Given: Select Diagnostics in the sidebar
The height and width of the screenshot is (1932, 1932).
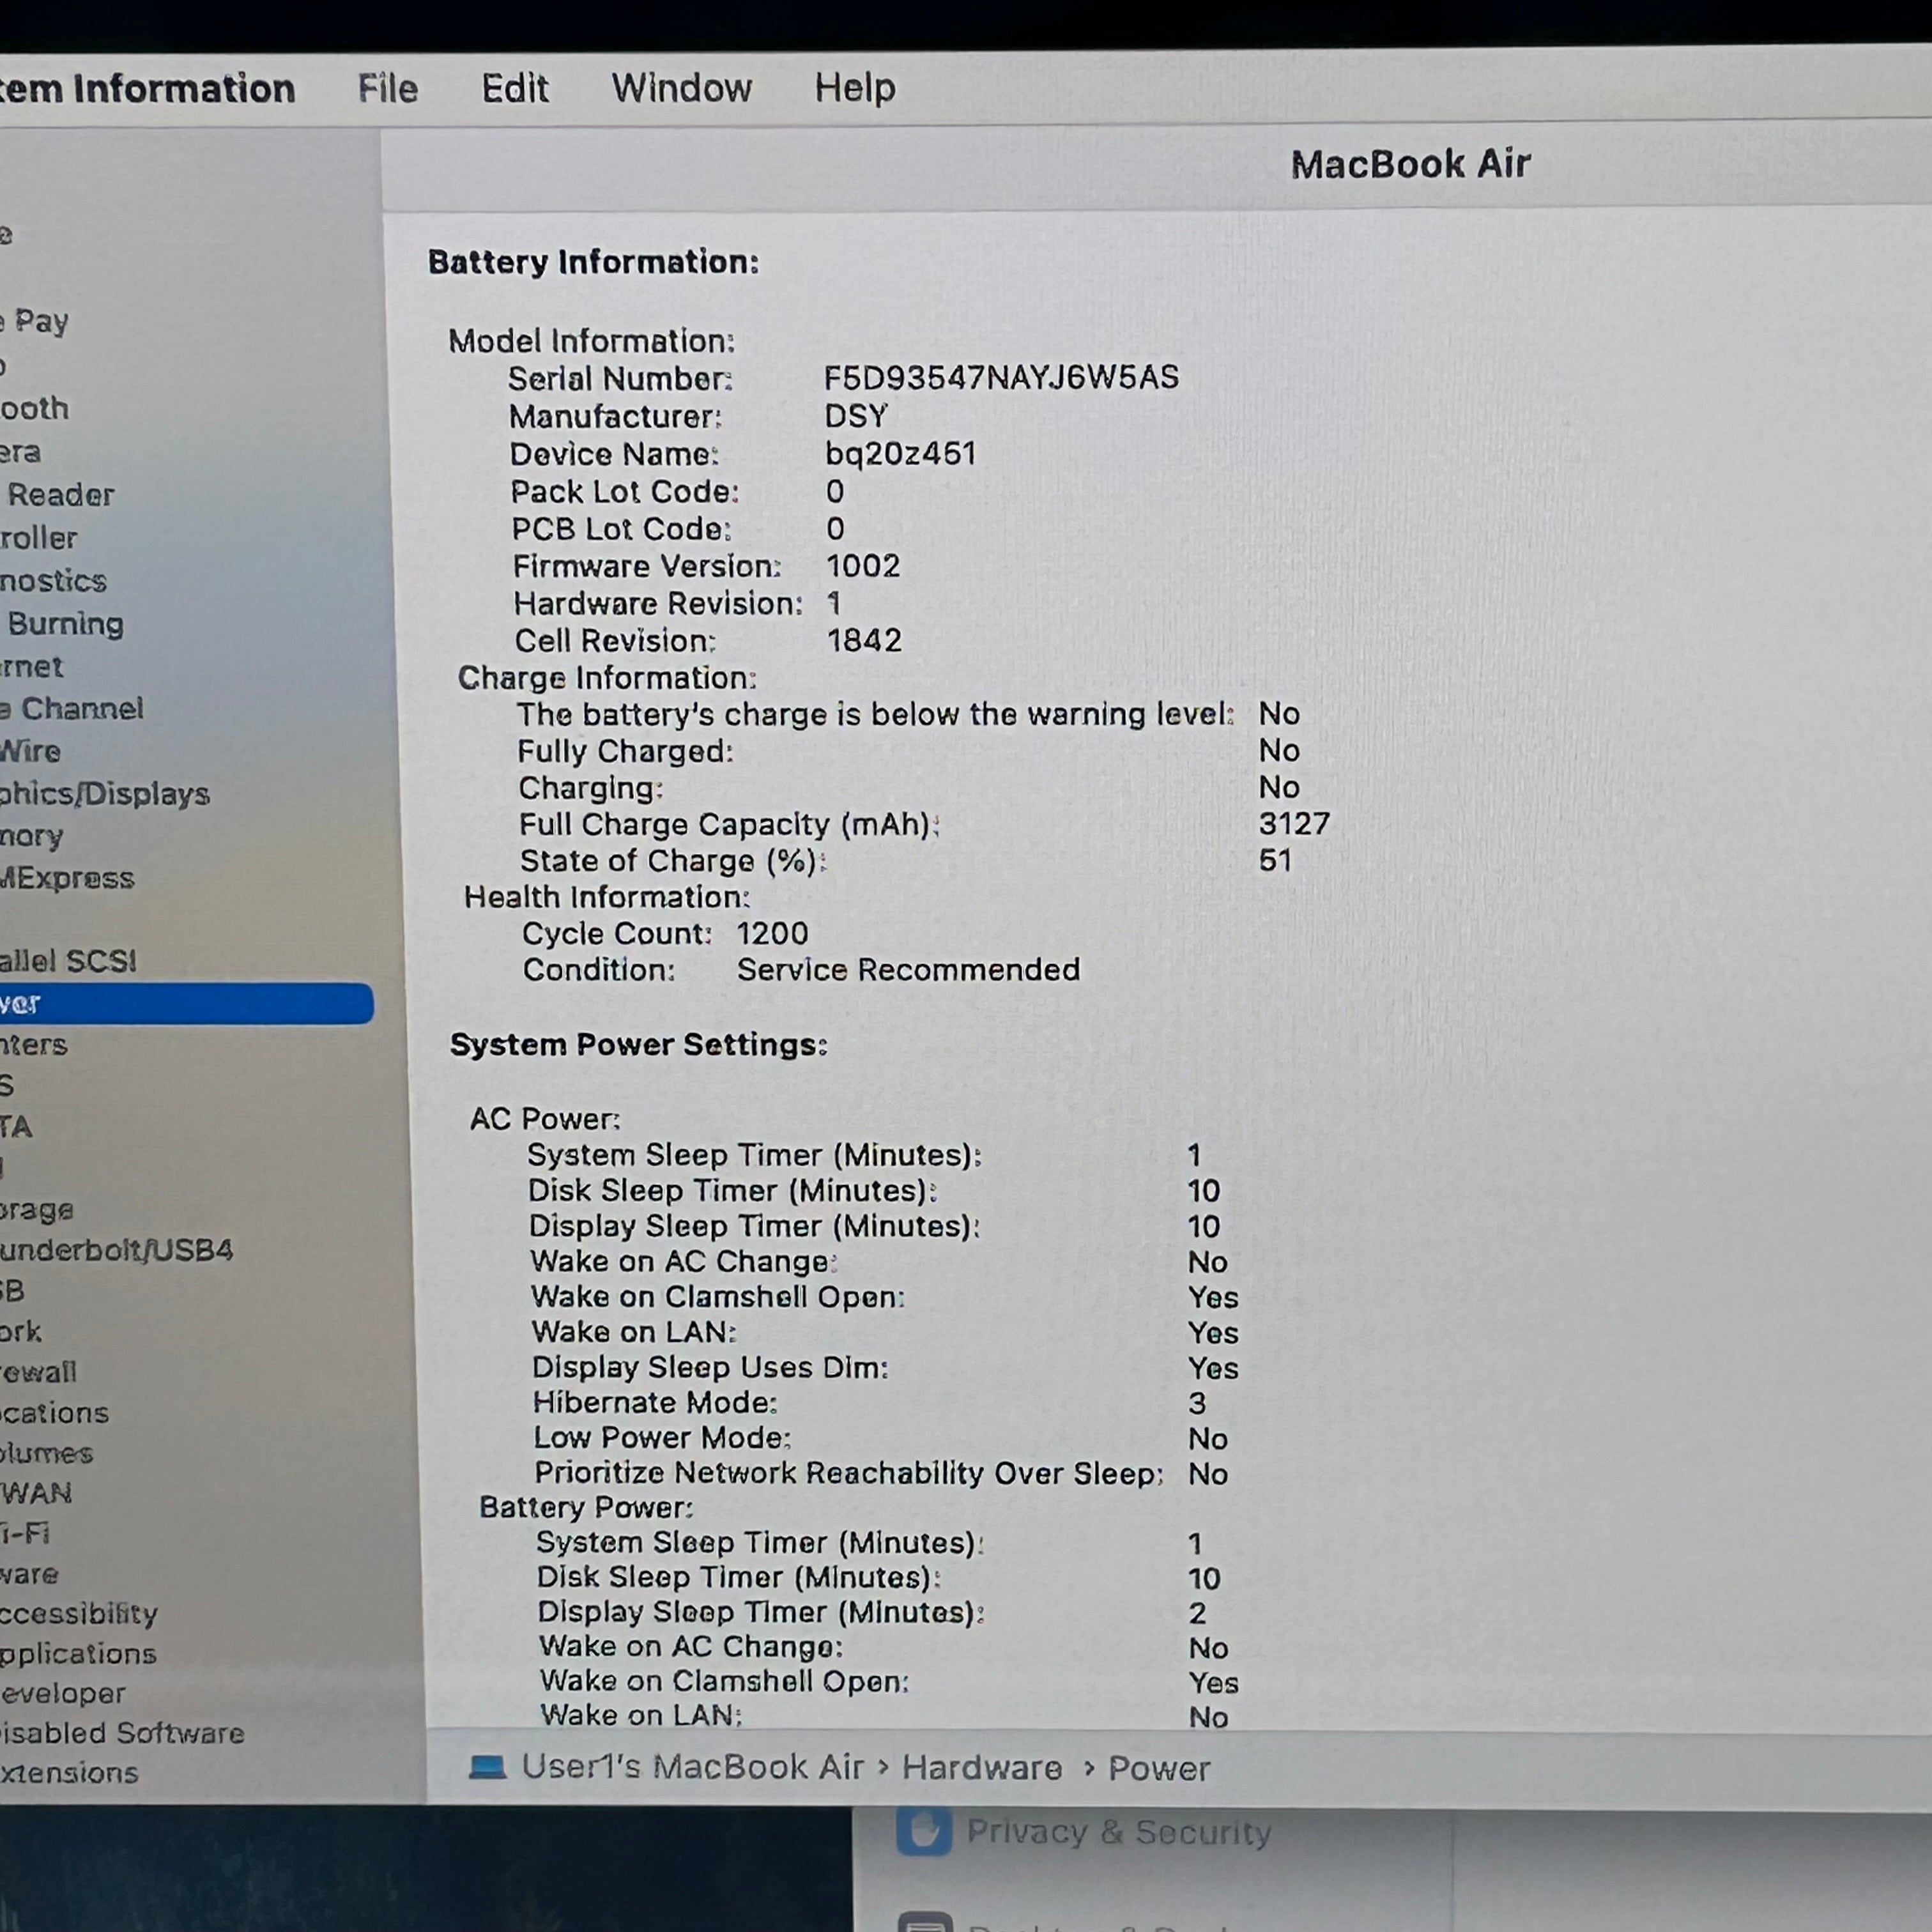Looking at the screenshot, I should pos(54,581).
